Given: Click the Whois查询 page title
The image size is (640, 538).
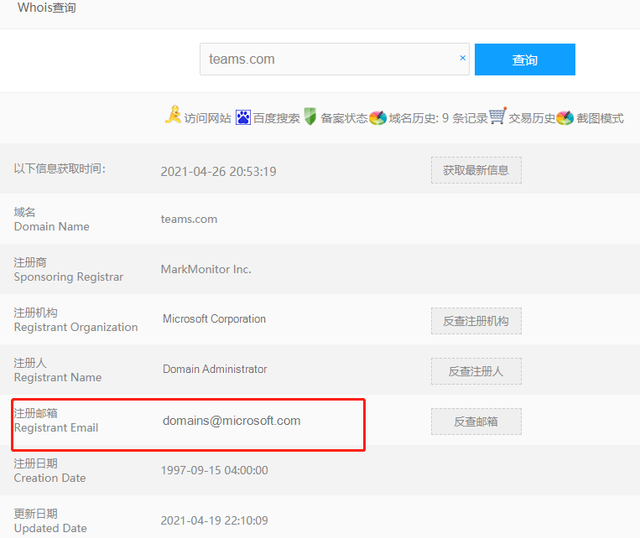Looking at the screenshot, I should (x=46, y=8).
